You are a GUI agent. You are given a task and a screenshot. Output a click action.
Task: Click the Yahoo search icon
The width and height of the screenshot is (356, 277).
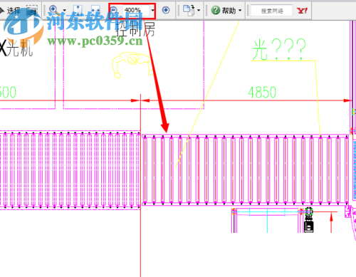(x=302, y=11)
